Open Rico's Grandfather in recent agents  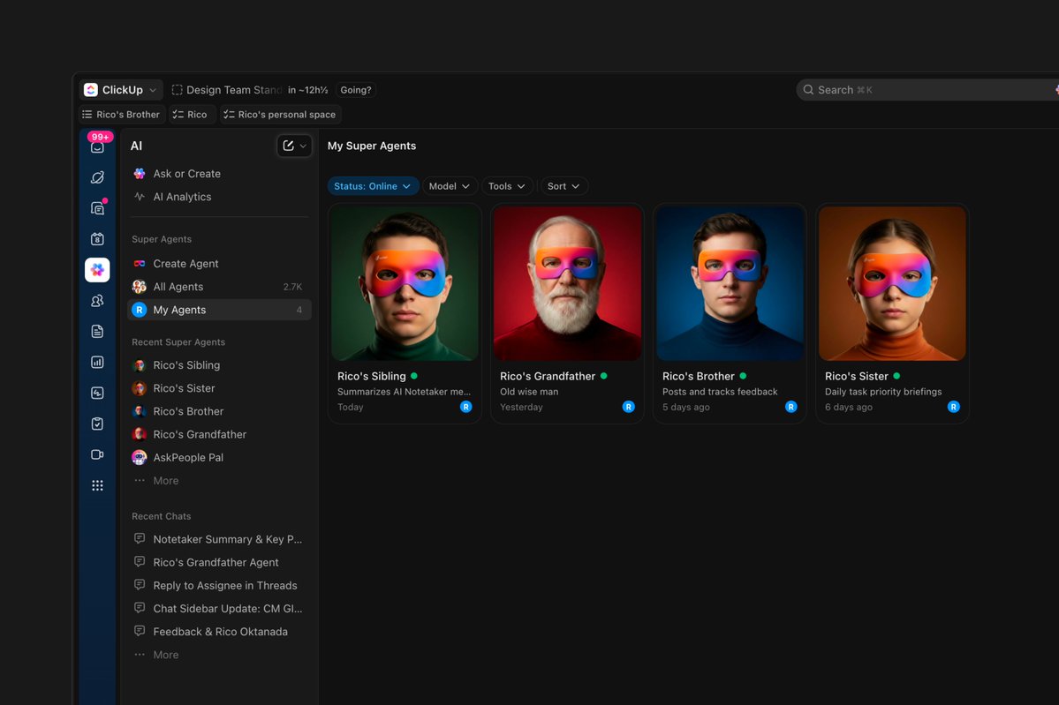[x=220, y=434]
